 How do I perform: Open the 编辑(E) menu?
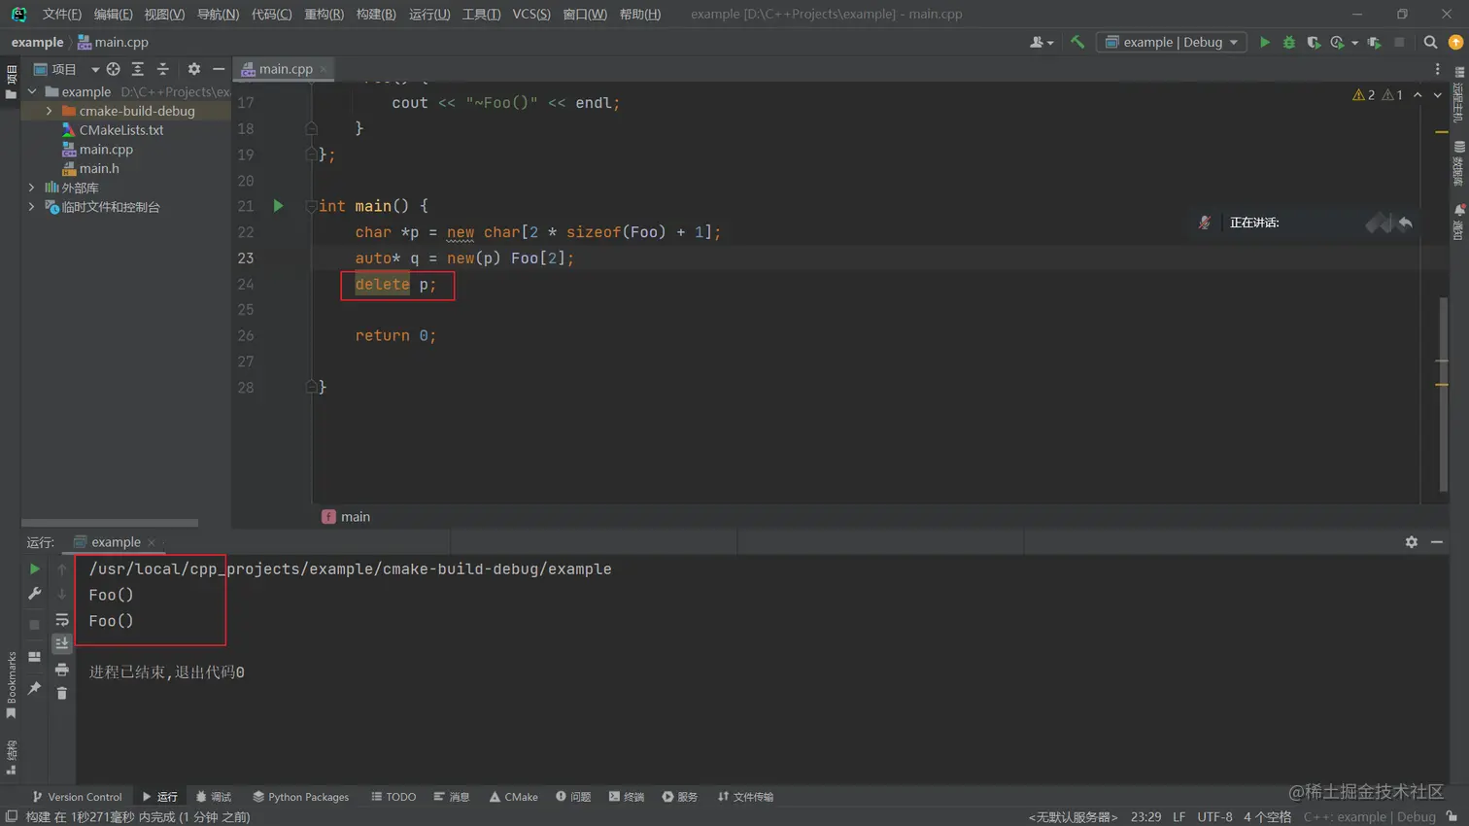(113, 14)
